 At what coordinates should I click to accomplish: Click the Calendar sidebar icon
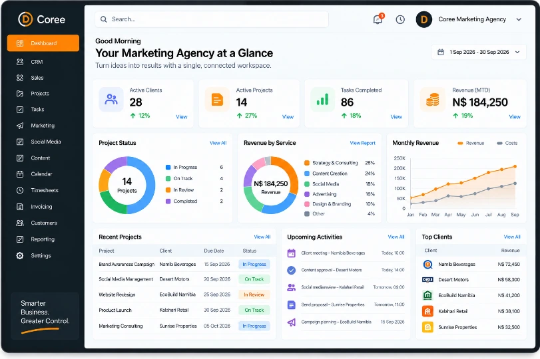[20, 174]
